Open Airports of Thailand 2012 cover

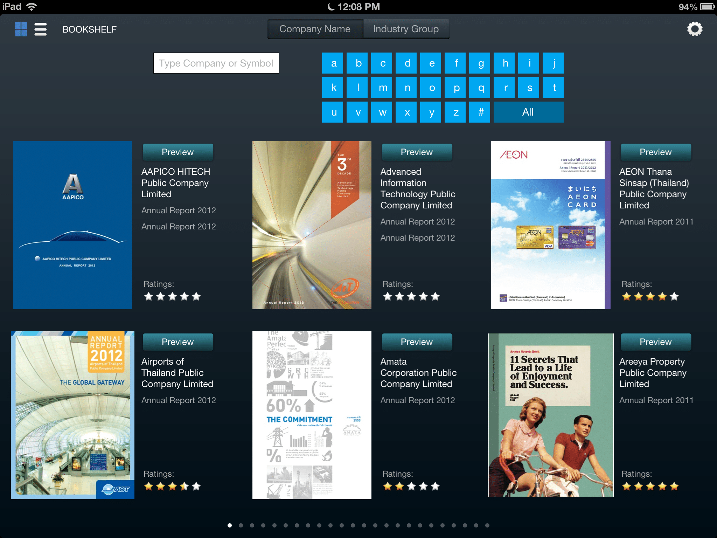point(73,415)
